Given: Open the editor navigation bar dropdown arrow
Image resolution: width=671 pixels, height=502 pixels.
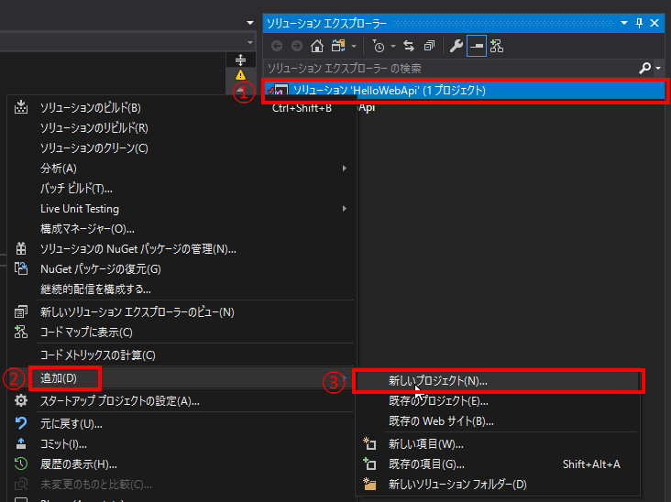Looking at the screenshot, I should coord(250,42).
